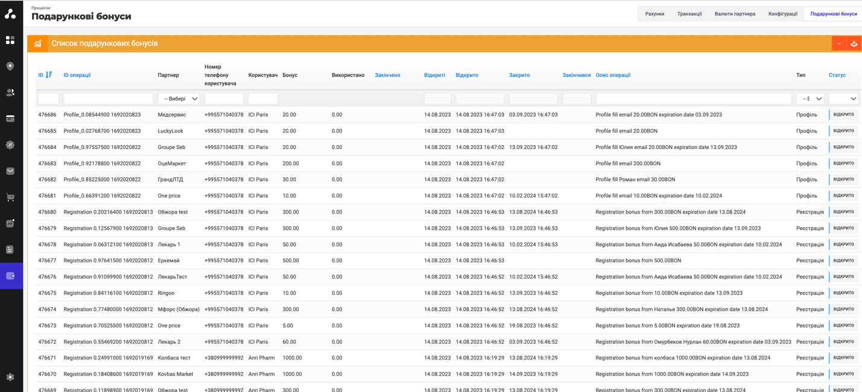The image size is (862, 392).
Task: Open the Партнер filter dropdown
Action: pos(179,99)
